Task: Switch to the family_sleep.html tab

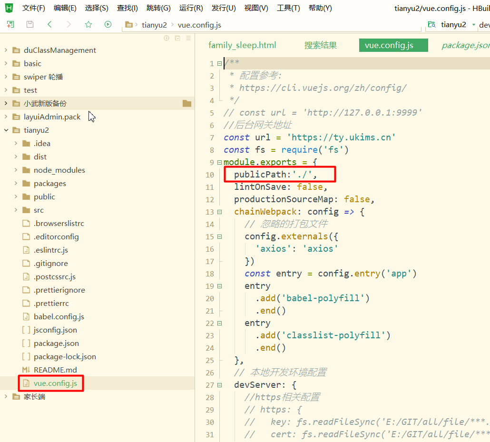Action: (242, 45)
